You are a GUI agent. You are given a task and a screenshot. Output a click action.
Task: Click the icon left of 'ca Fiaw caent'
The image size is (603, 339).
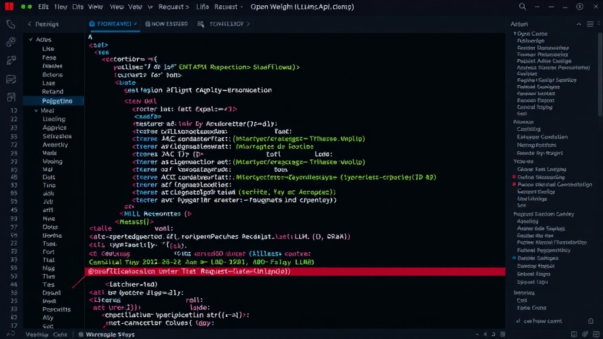coord(518,321)
